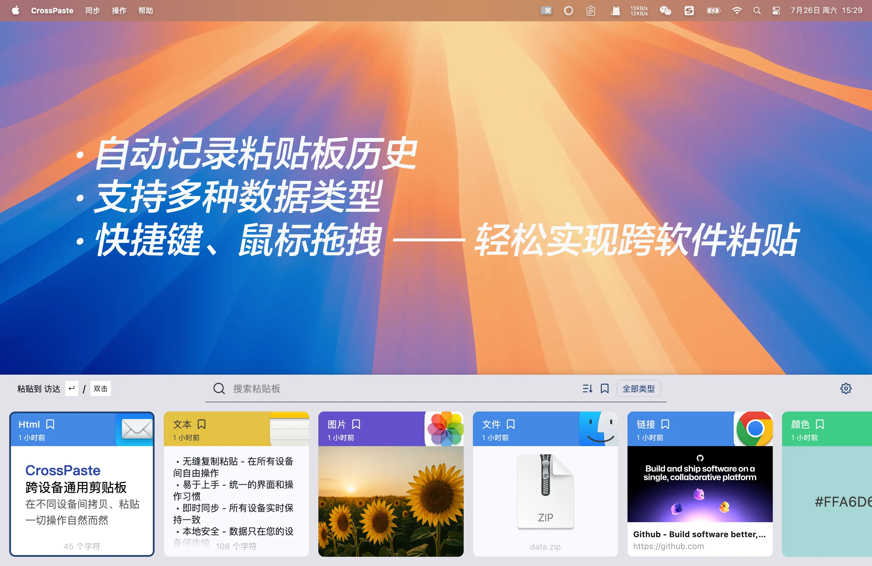Open the 同步 menu
872x566 pixels.
click(x=92, y=11)
